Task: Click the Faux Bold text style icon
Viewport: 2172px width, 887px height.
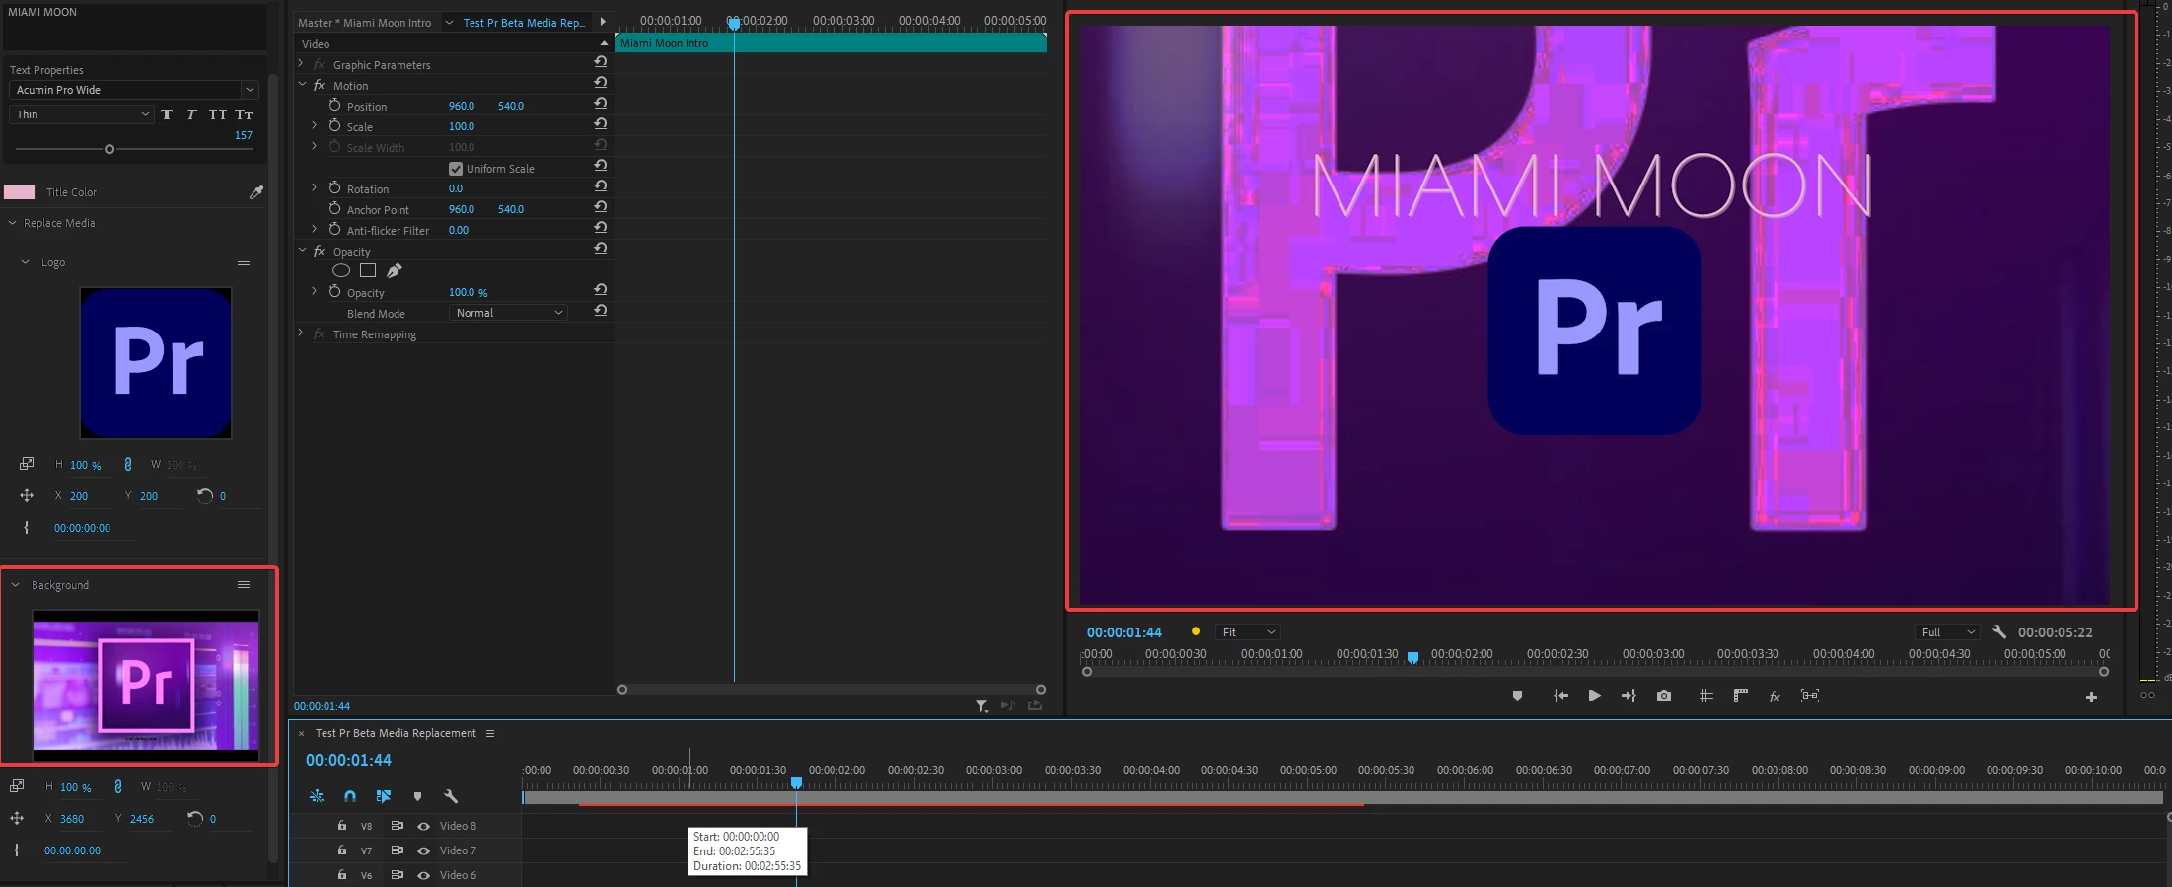Action: pyautogui.click(x=167, y=114)
